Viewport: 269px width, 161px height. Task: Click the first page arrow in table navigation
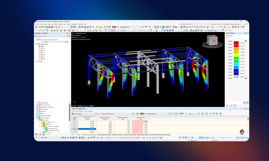point(72,135)
